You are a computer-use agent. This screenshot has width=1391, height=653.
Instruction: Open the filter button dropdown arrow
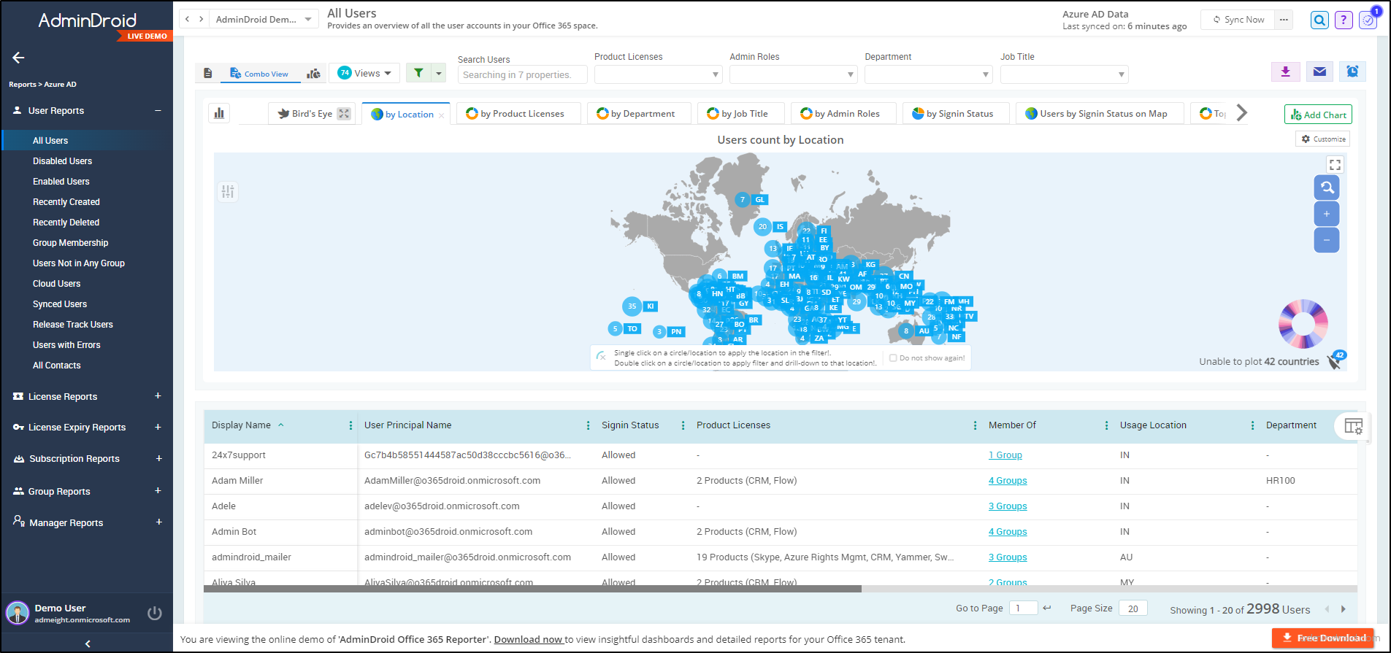coord(438,73)
